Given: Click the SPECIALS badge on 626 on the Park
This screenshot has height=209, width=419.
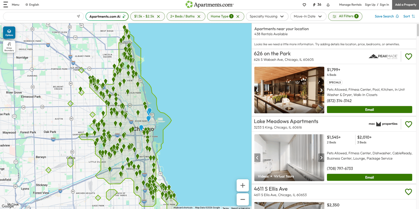Looking at the screenshot, I should 335,82.
